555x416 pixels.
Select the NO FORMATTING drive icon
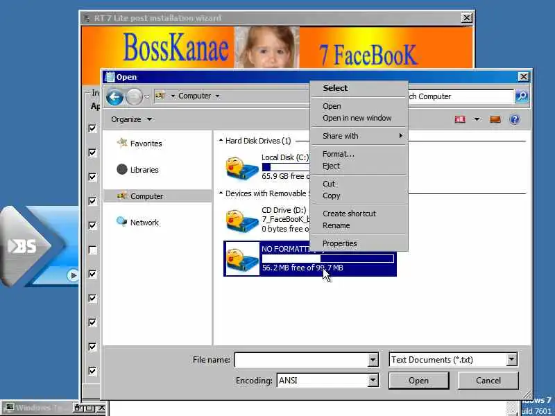click(x=242, y=259)
